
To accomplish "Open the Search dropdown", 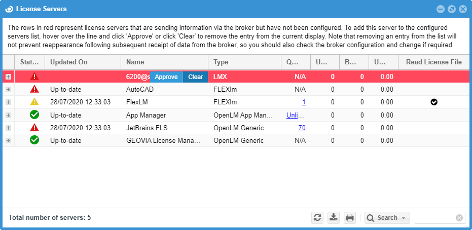I will click(x=387, y=218).
